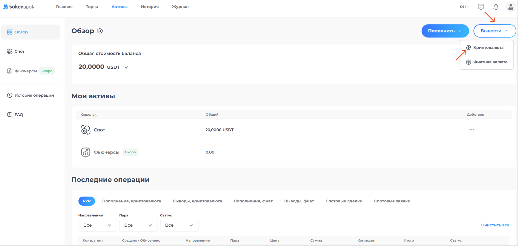Expand the RU language selector
The width and height of the screenshot is (518, 246).
[464, 7]
